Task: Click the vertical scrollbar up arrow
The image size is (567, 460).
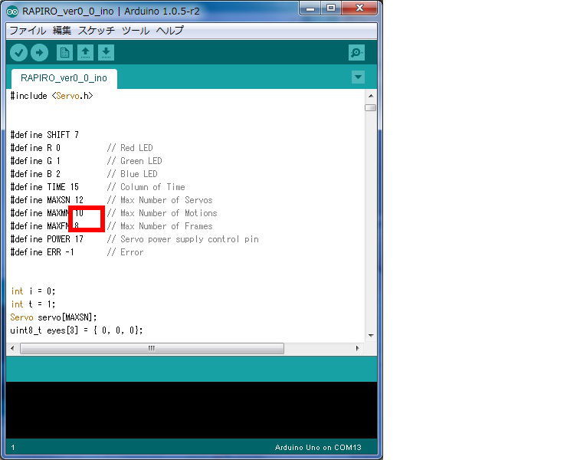Action: tap(371, 96)
